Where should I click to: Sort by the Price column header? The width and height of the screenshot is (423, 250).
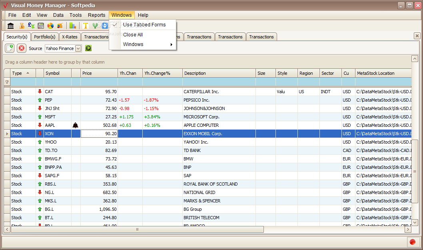point(99,73)
